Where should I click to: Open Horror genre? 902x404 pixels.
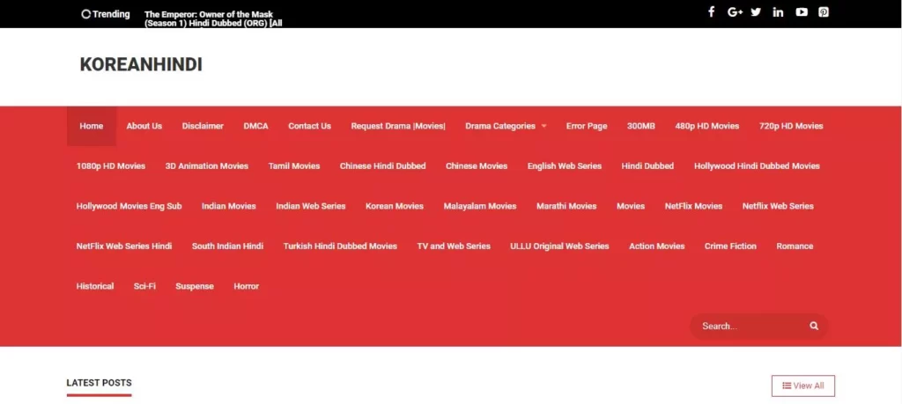pyautogui.click(x=247, y=286)
